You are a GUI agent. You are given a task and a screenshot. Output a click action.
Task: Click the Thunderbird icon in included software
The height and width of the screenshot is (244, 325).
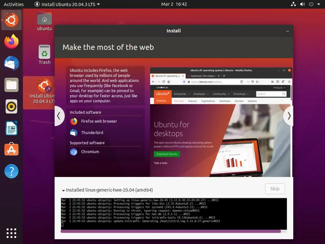(74, 132)
